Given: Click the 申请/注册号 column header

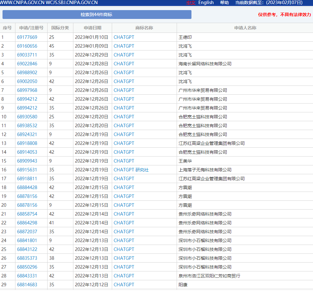Looking at the screenshot, I should [x=31, y=28].
